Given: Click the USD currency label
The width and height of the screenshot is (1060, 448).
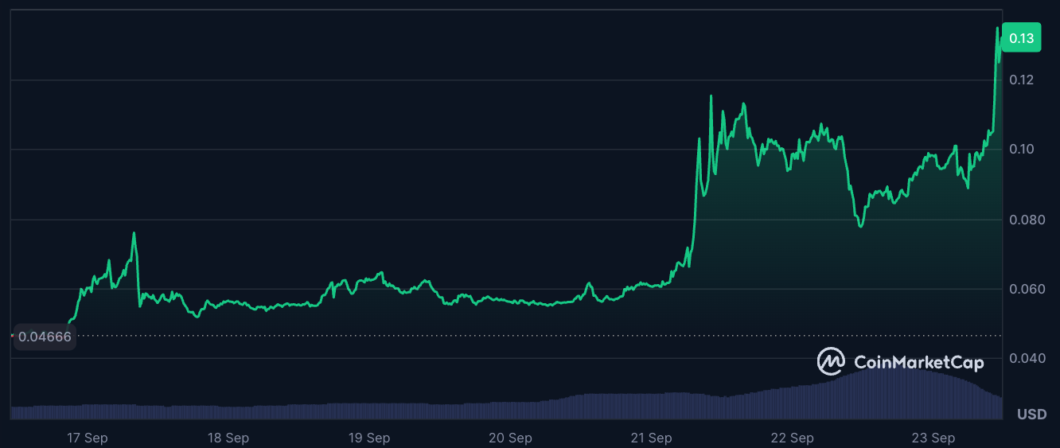Looking at the screenshot, I should (x=1032, y=414).
